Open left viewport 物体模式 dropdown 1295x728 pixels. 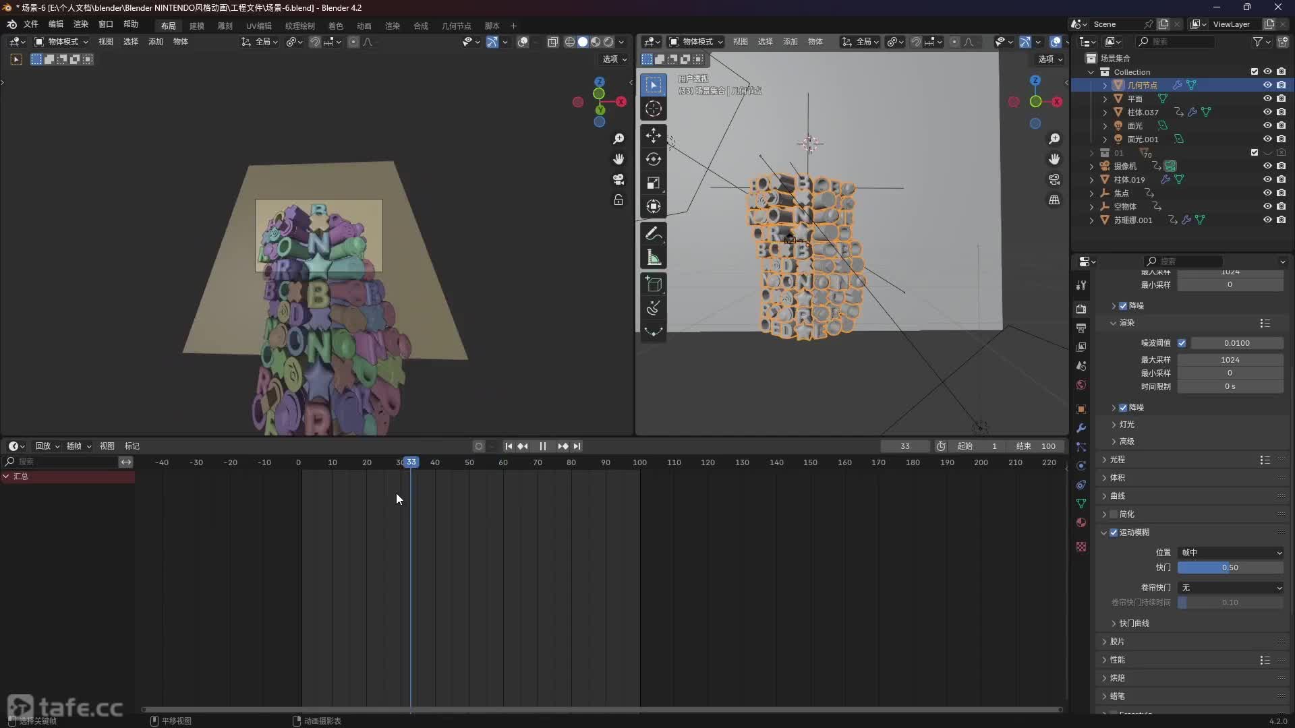(x=61, y=42)
